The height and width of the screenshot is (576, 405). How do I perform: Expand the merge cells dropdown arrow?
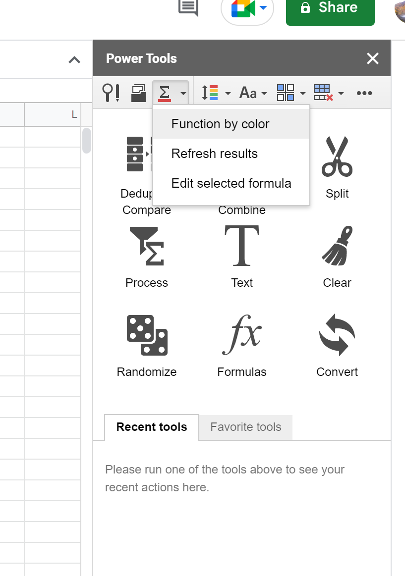pos(303,93)
